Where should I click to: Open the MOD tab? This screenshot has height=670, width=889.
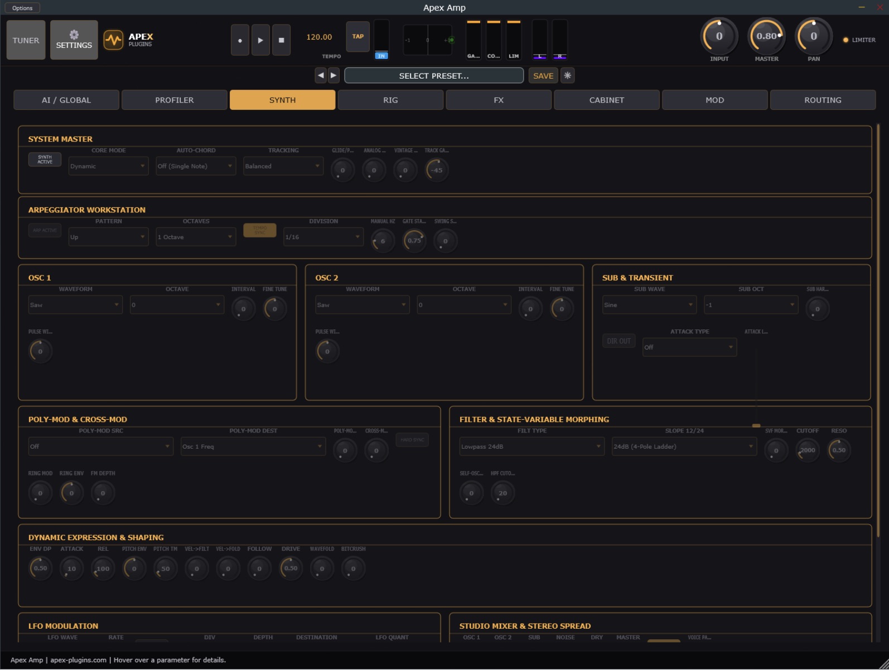[715, 100]
